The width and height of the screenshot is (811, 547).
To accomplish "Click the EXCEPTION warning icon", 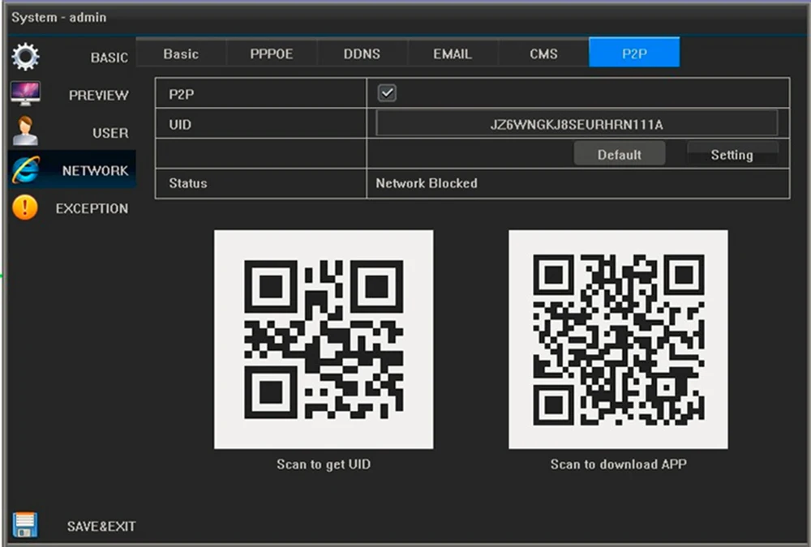I will coord(25,207).
